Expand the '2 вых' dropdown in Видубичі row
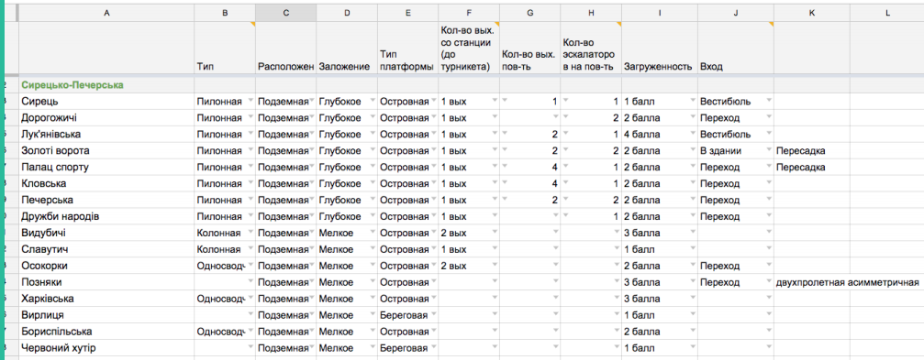Viewport: 924px width, 360px height. click(x=494, y=233)
